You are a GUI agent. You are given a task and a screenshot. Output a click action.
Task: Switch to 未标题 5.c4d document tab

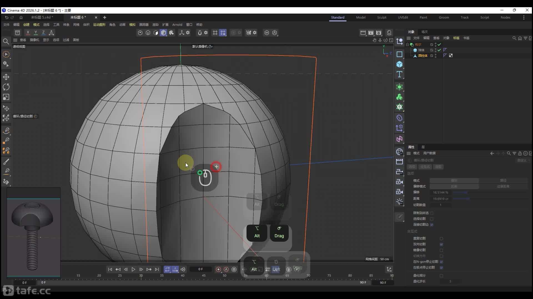click(42, 17)
